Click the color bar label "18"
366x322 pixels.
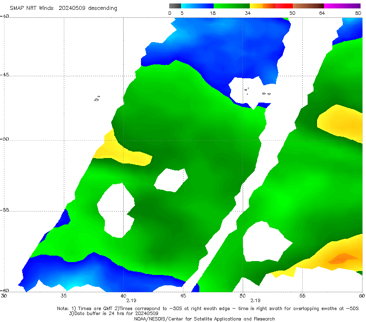coord(213,13)
